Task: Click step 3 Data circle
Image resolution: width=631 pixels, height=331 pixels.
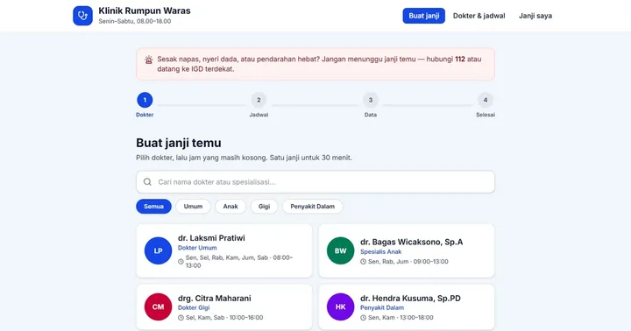Action: click(371, 100)
